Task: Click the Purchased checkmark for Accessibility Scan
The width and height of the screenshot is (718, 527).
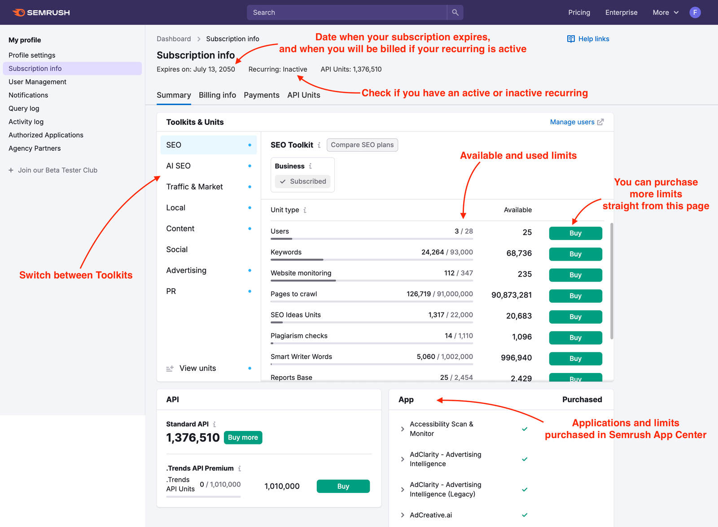Action: (x=524, y=429)
